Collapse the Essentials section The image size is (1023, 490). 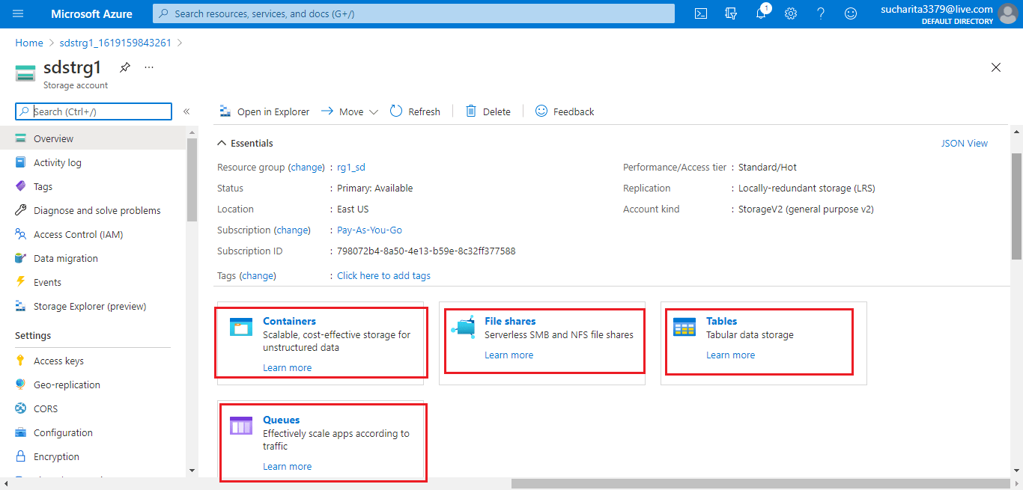(x=222, y=143)
